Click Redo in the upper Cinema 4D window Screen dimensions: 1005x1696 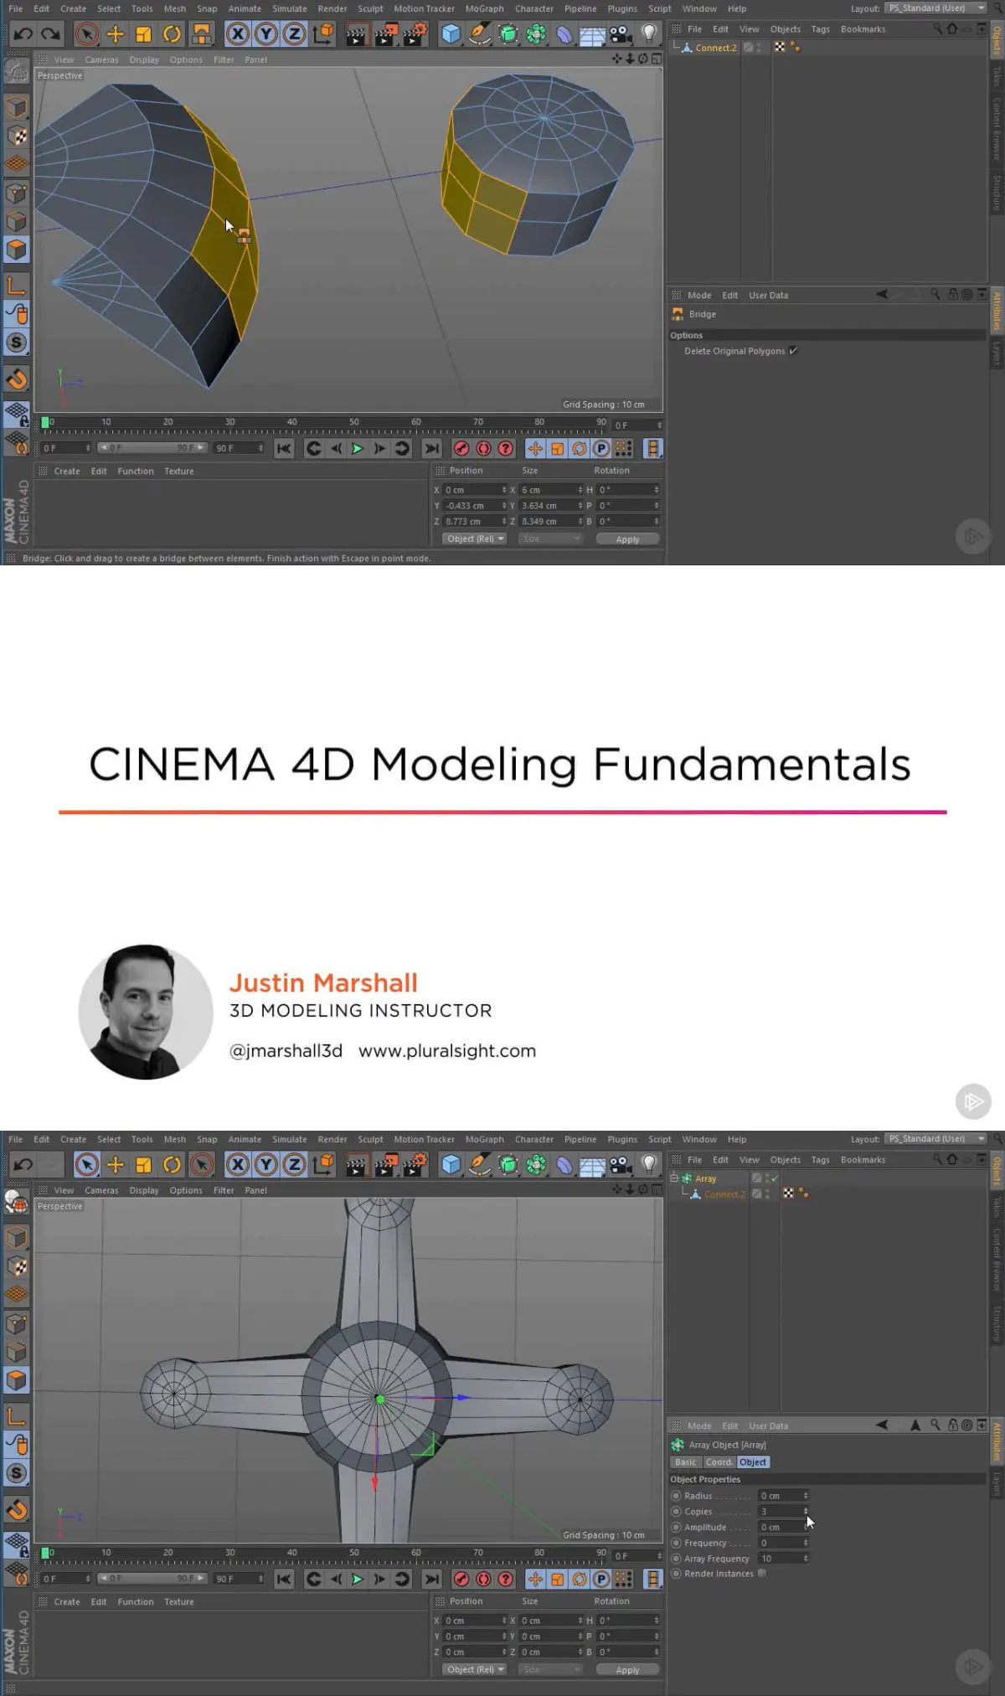click(x=50, y=34)
